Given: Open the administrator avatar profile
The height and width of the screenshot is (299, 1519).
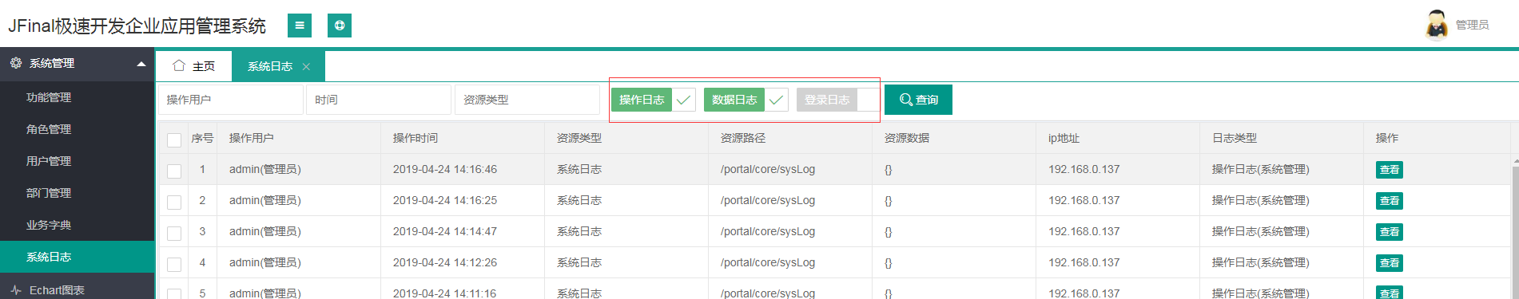Looking at the screenshot, I should pos(1437,25).
